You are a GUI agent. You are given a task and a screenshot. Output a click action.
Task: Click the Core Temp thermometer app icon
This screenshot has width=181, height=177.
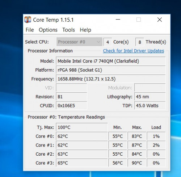(x=28, y=20)
